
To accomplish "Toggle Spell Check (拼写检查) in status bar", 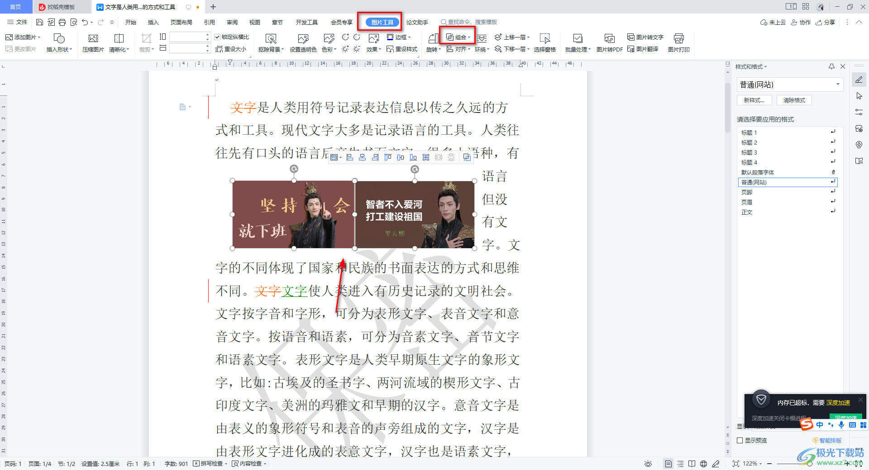I will [211, 464].
